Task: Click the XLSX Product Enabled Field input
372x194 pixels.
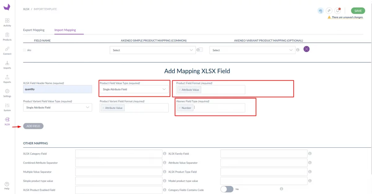Action: [119, 190]
